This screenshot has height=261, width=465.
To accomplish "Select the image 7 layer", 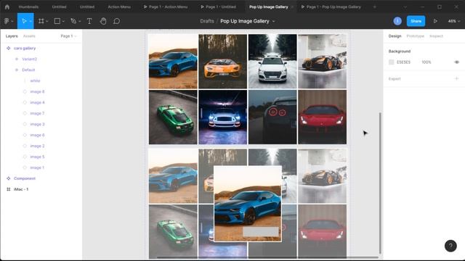I will pos(37,113).
